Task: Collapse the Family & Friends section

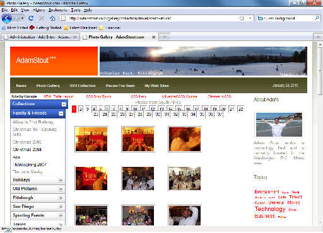Action: point(61,113)
